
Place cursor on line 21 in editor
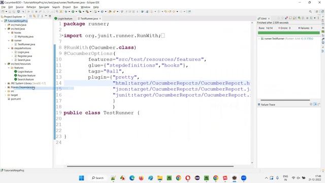tap(156, 125)
